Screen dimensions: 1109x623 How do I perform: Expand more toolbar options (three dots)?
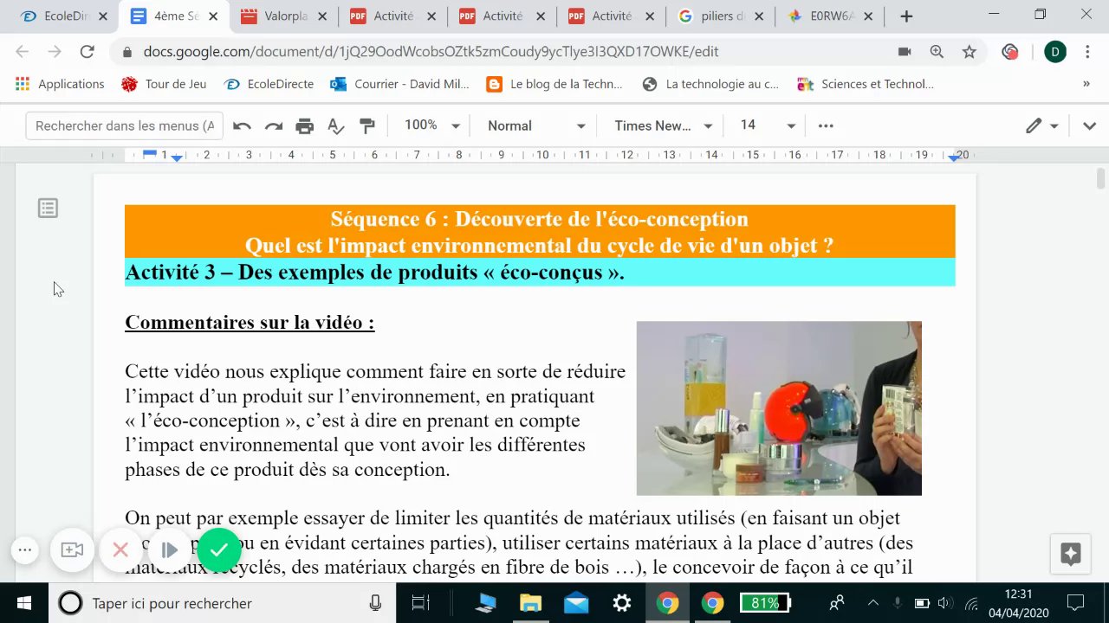click(826, 126)
